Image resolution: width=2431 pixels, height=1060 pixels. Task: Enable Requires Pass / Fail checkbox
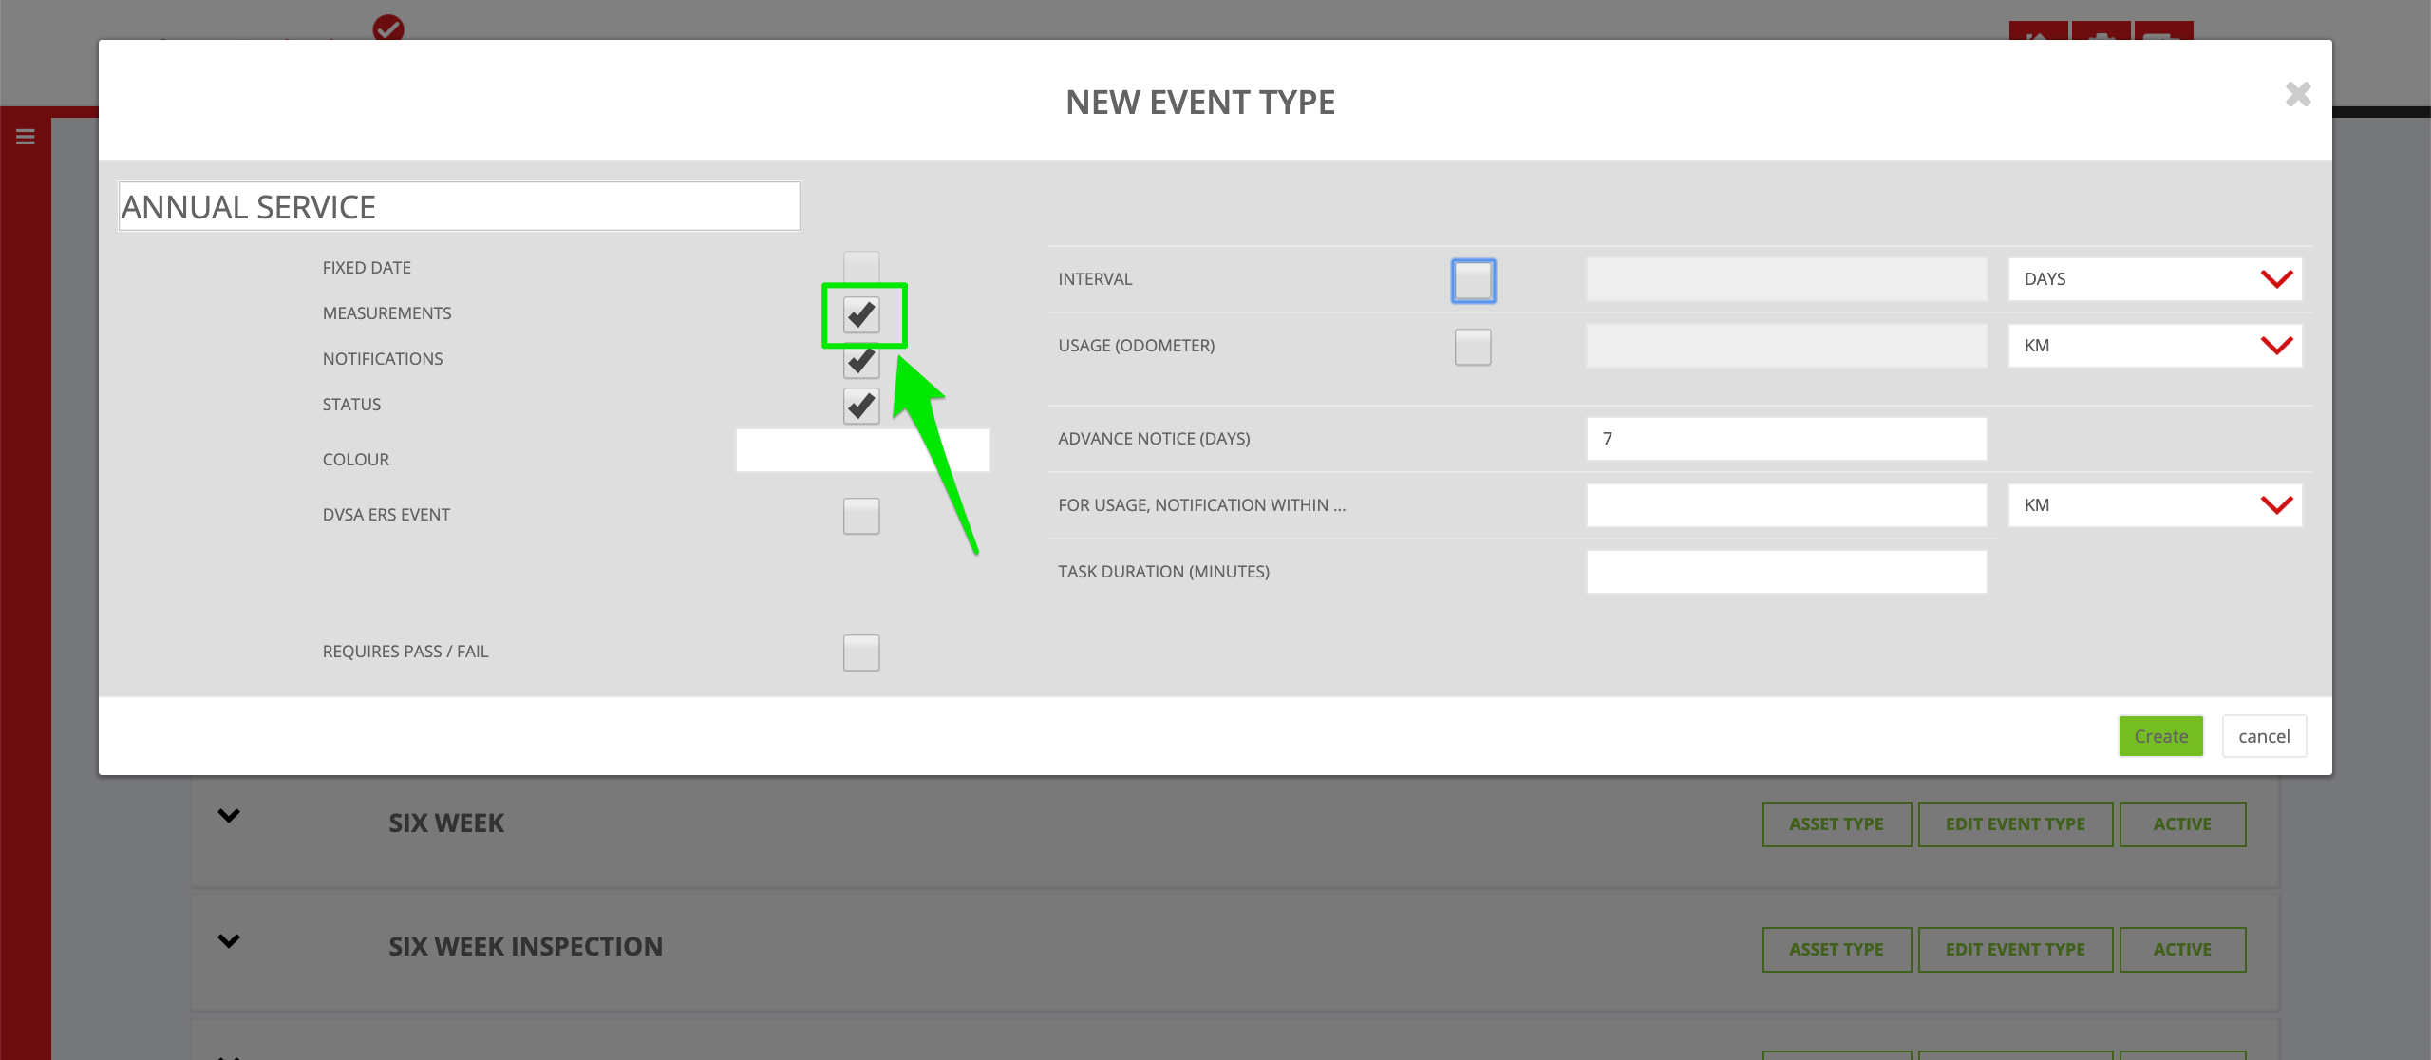[x=861, y=653]
